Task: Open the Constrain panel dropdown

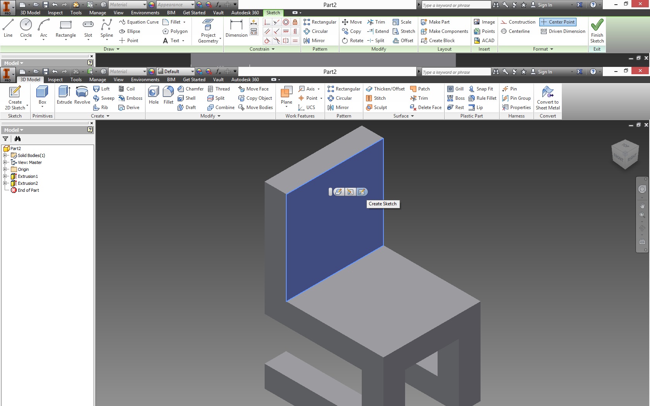Action: (x=262, y=49)
